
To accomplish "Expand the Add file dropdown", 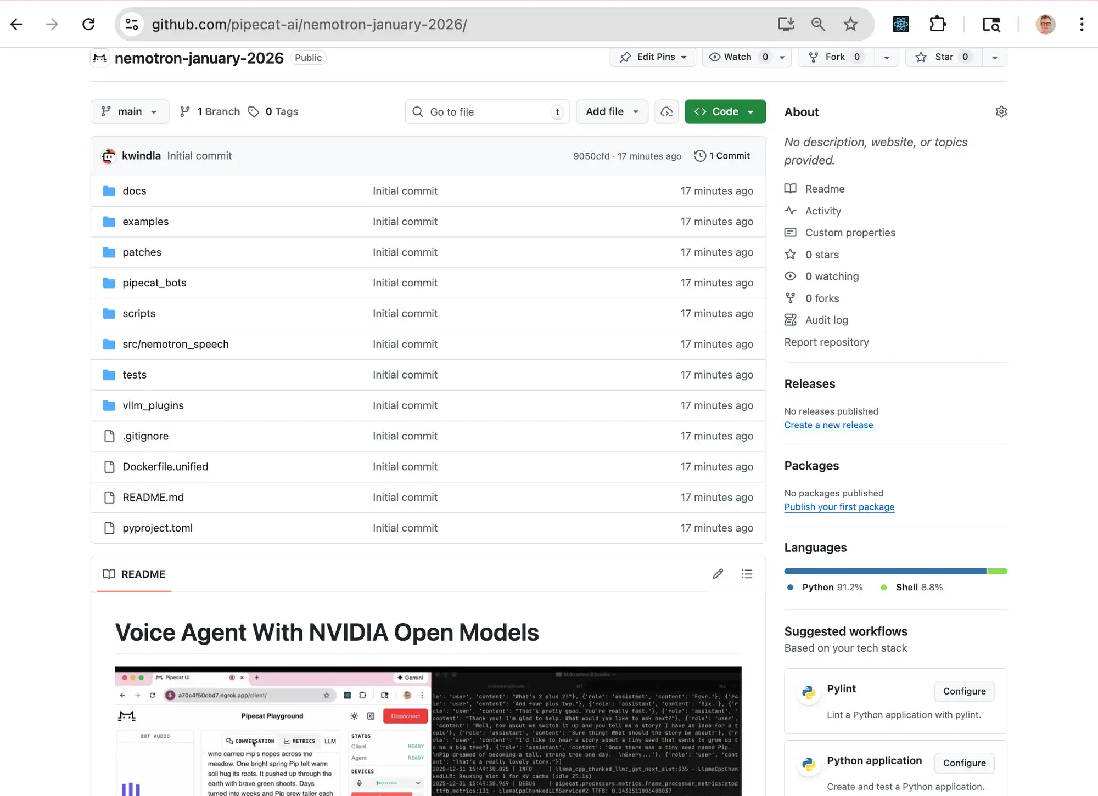I will (x=612, y=112).
